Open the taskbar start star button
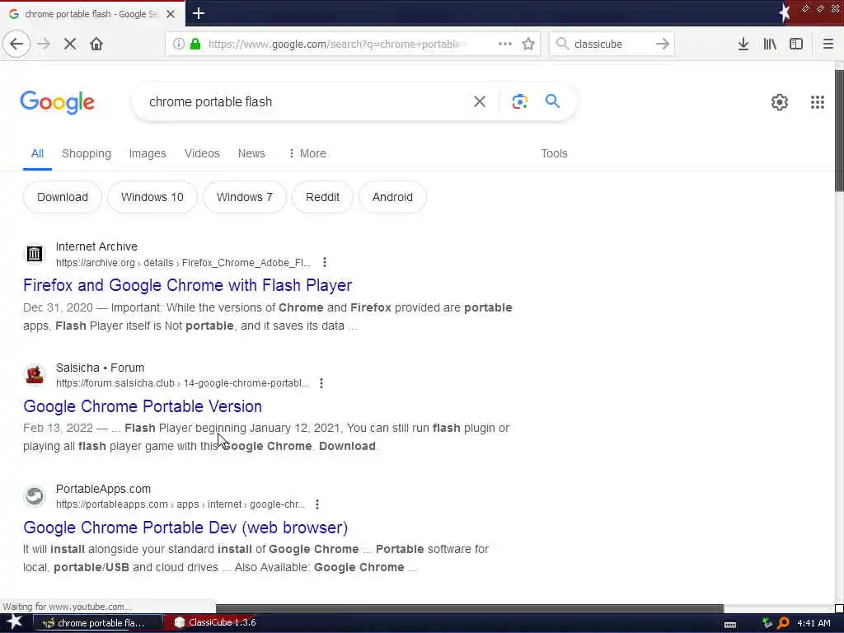 (15, 622)
